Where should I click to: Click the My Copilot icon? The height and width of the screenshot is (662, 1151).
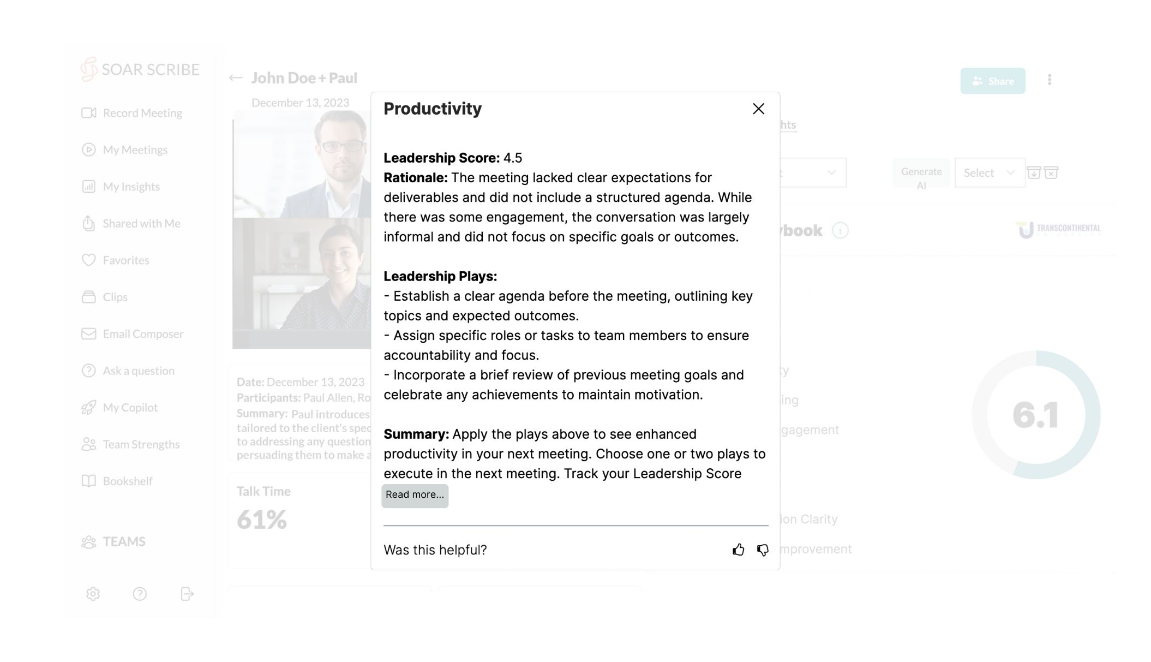(88, 407)
